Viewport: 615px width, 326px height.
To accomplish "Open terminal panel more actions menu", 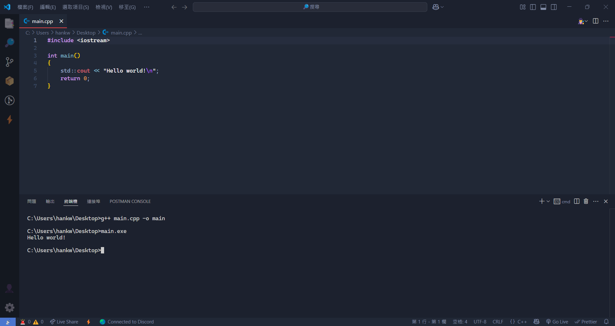I will click(x=596, y=201).
